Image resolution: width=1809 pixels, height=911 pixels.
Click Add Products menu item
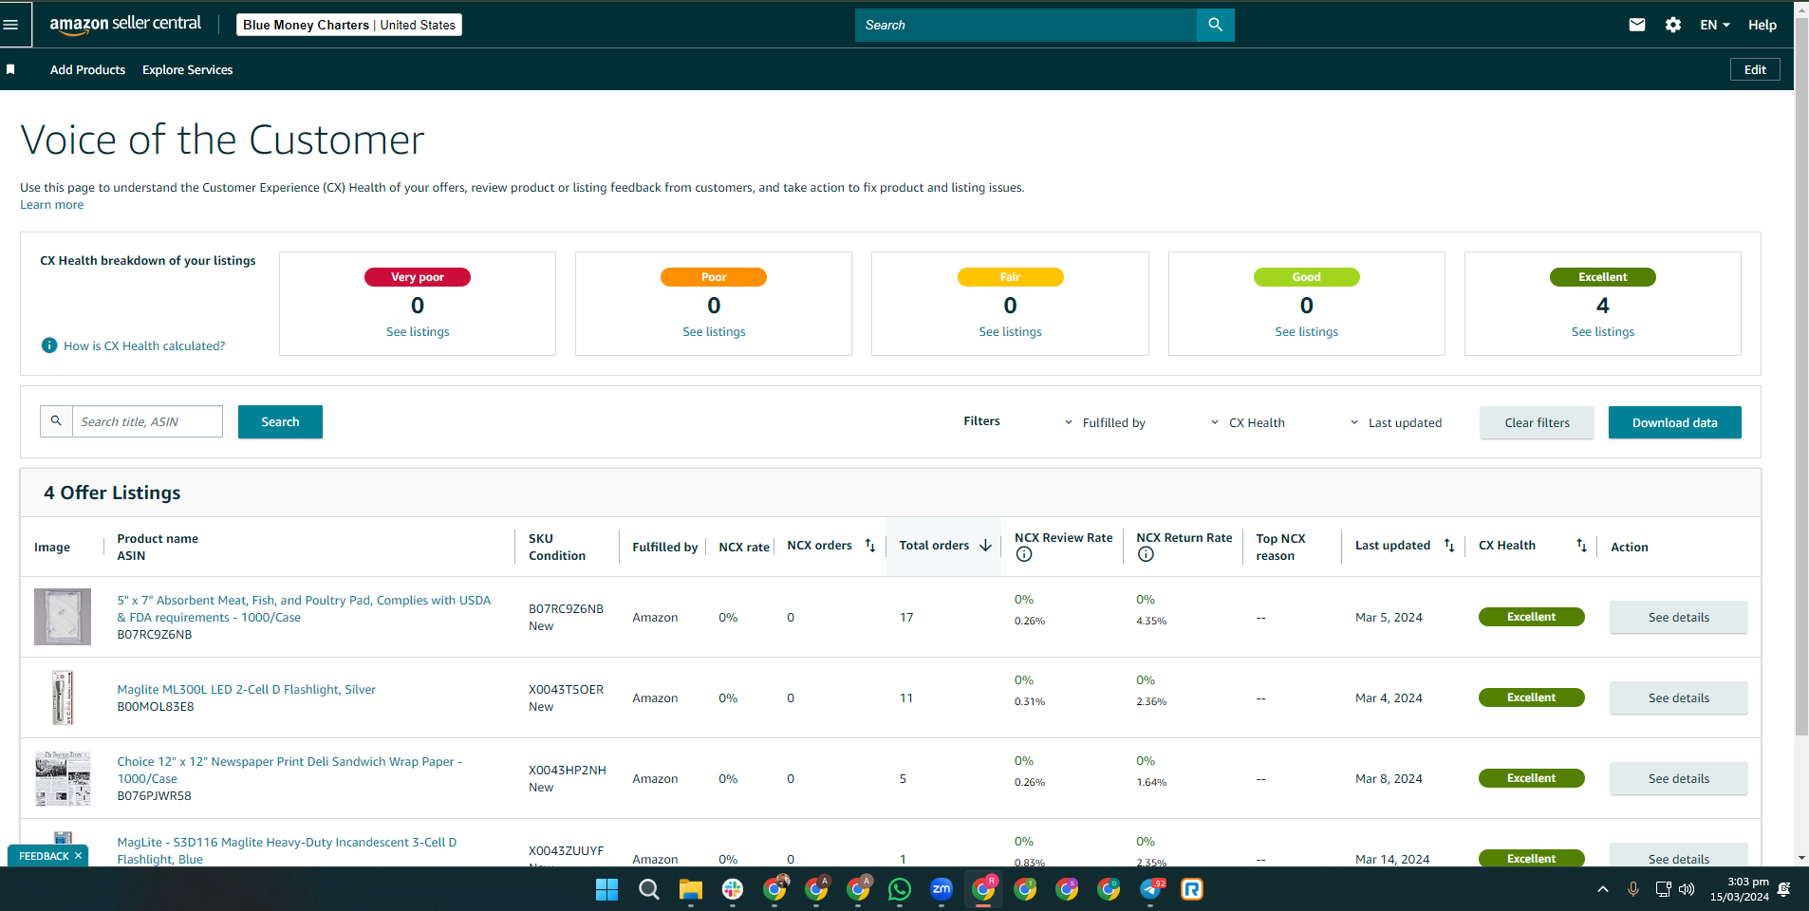[x=87, y=69]
